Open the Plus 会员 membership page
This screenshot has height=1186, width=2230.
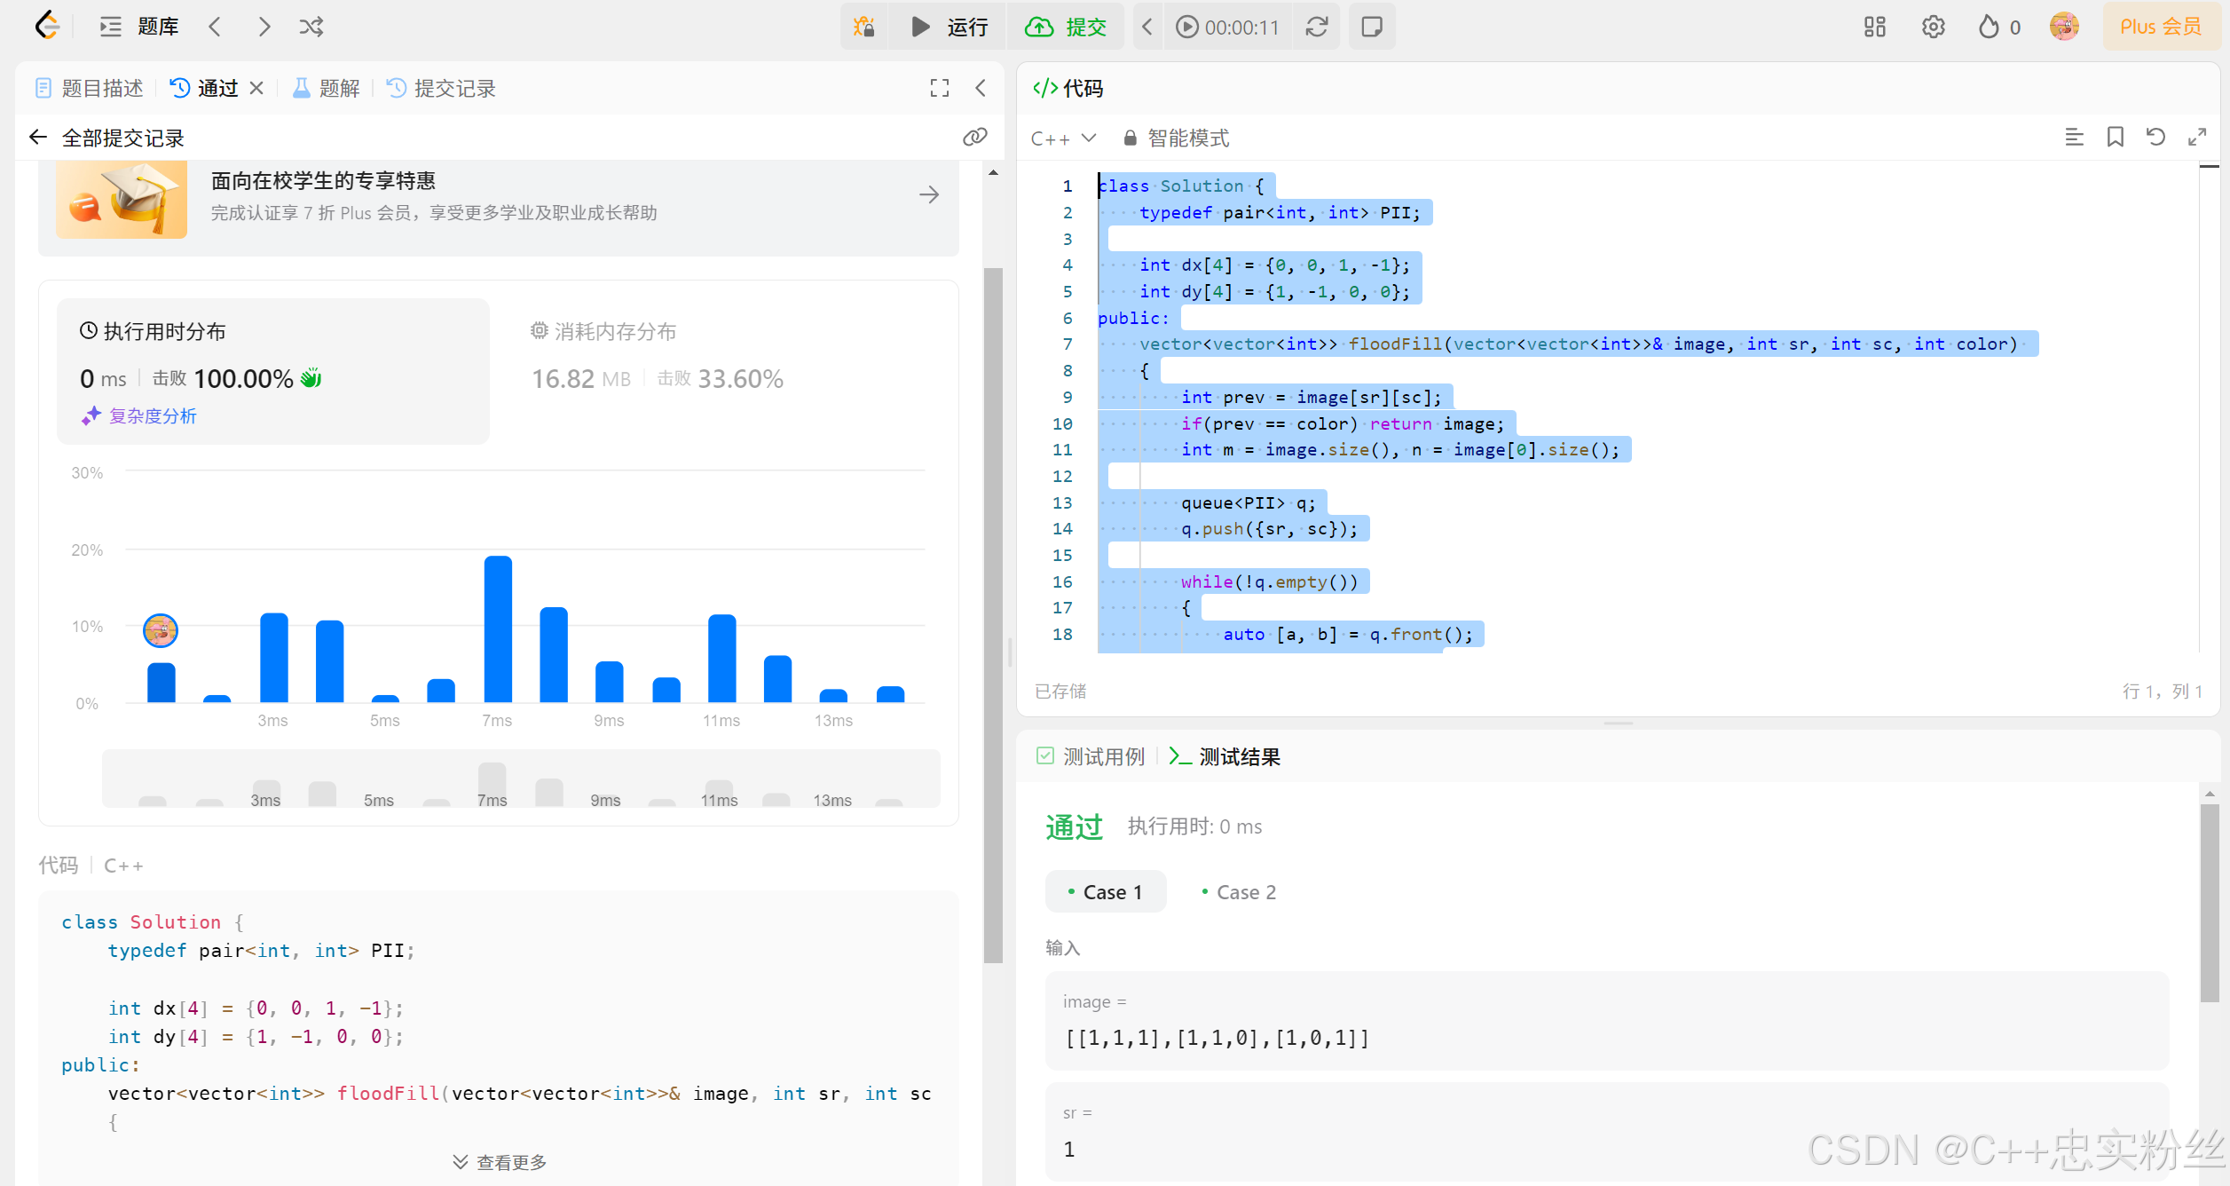pyautogui.click(x=2161, y=27)
